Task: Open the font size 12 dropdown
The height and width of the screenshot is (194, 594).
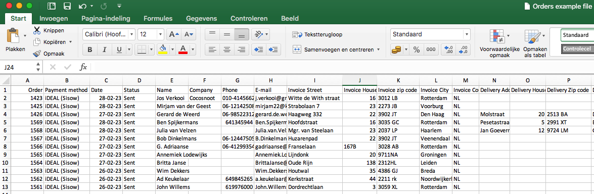Action: 160,34
